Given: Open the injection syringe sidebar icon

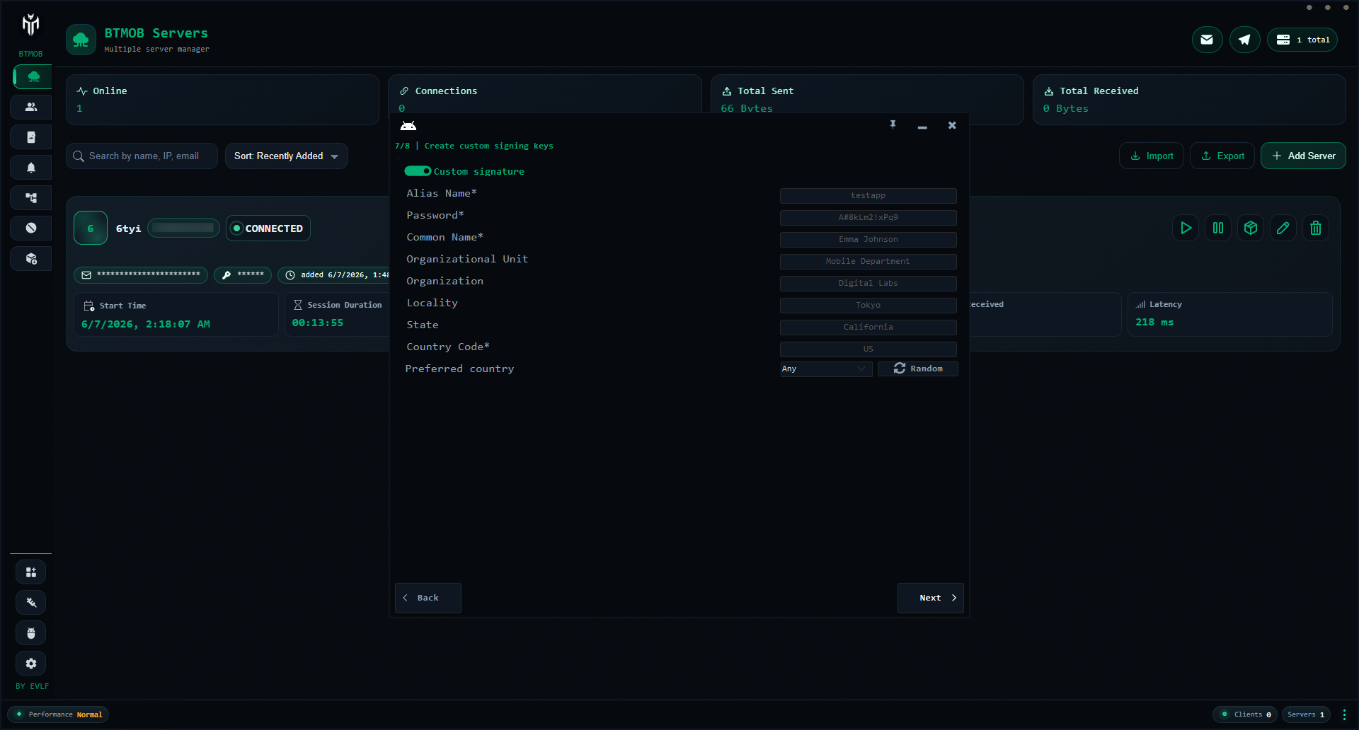Looking at the screenshot, I should pos(31,603).
